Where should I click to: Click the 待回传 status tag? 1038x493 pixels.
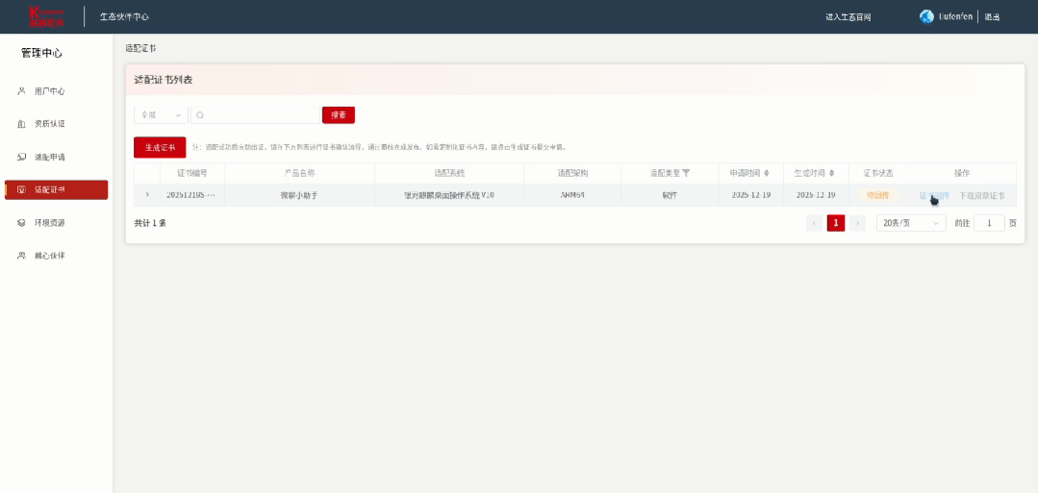coord(877,195)
